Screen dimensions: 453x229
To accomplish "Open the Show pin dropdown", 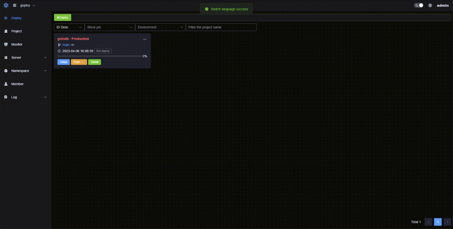I will [110, 27].
